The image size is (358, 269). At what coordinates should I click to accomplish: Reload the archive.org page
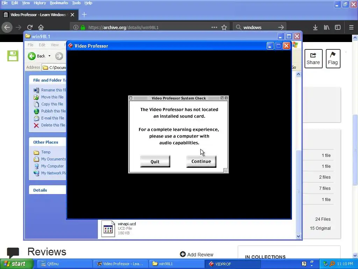click(30, 27)
